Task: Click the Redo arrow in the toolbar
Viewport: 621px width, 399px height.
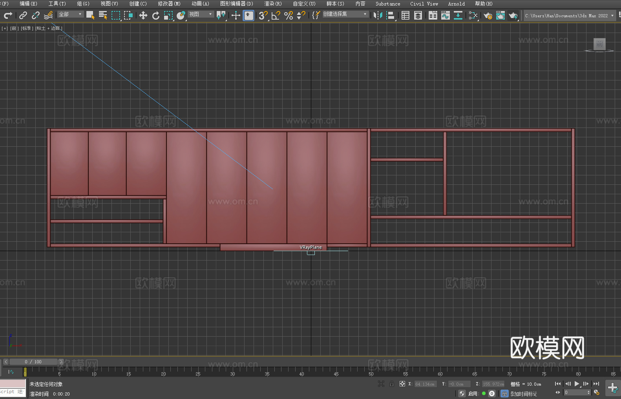Action: tap(8, 15)
